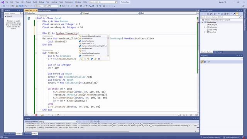Viewport: 247px width, 139px height.
Task: Select My Project in Solution Explorer
Action: pos(213,25)
